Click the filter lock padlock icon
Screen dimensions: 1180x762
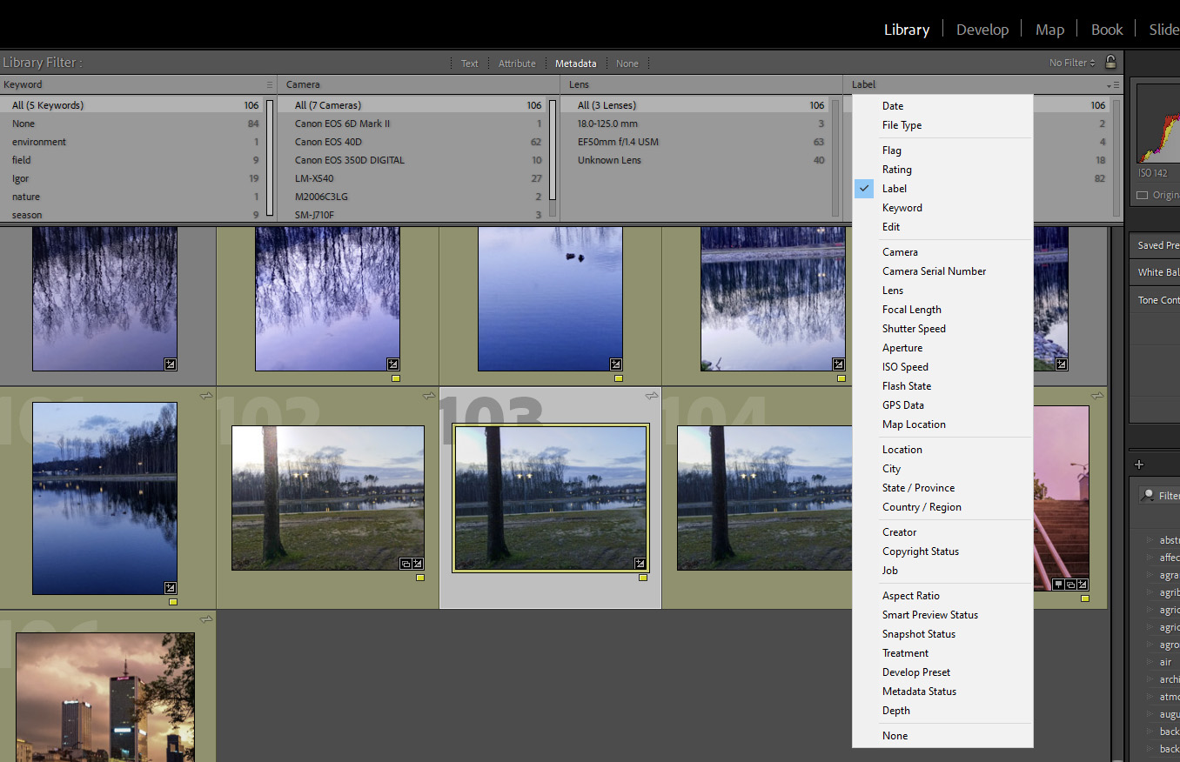1110,62
